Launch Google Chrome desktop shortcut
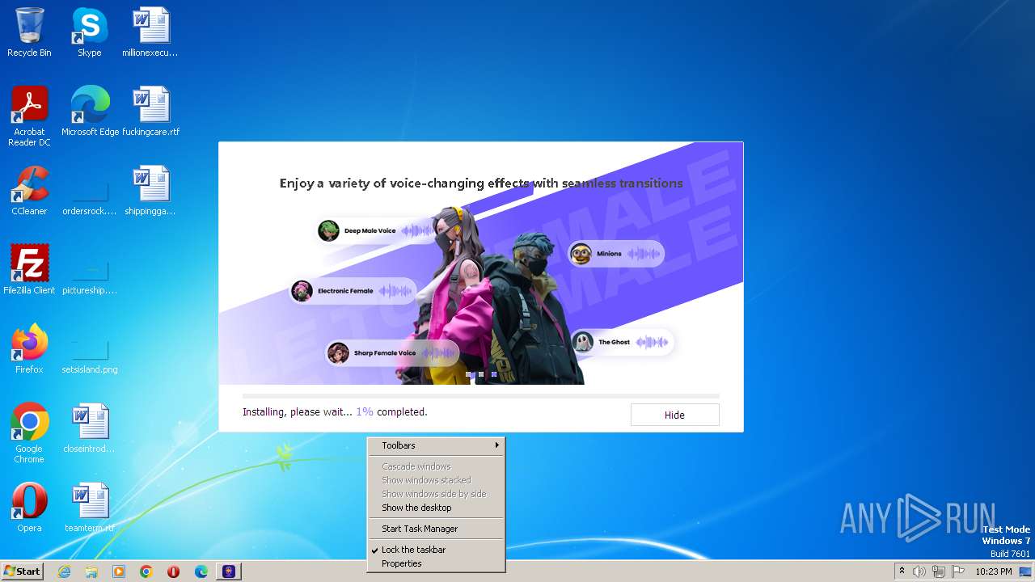The width and height of the screenshot is (1035, 582). pos(29,432)
